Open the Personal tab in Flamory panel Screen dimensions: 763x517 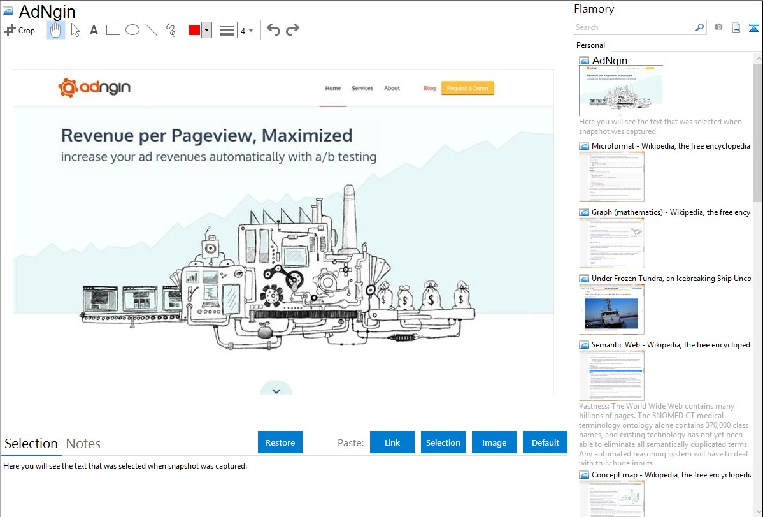pos(590,45)
